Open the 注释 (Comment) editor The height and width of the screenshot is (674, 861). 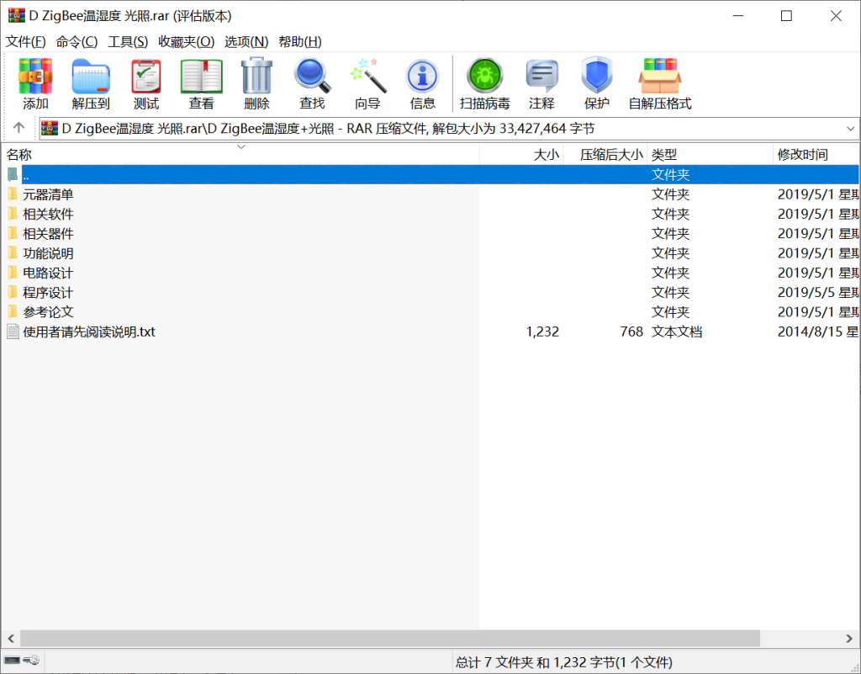click(x=541, y=83)
